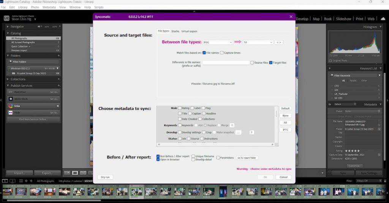Switch to Grid view icon in toolbar
This screenshot has height=203, width=389.
point(67,173)
